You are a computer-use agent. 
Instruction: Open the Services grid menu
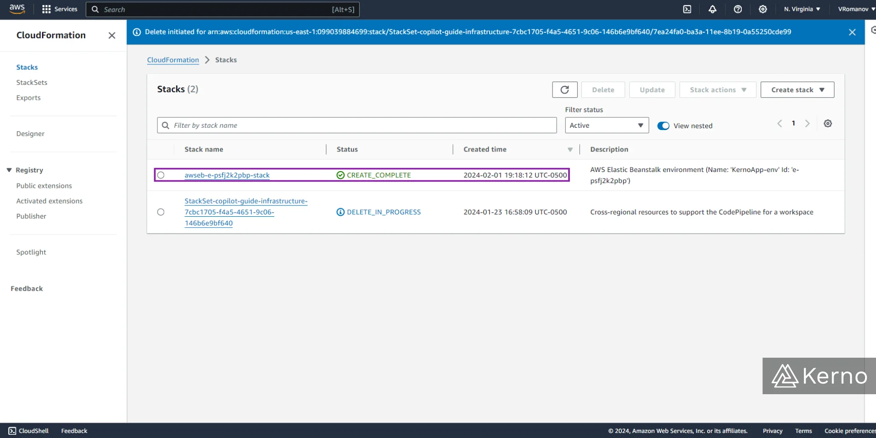click(60, 9)
